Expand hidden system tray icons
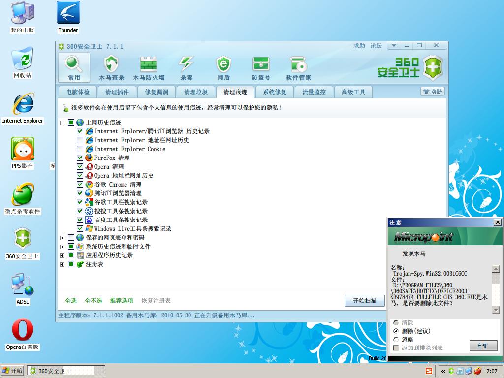This screenshot has width=504, height=378. [443, 371]
